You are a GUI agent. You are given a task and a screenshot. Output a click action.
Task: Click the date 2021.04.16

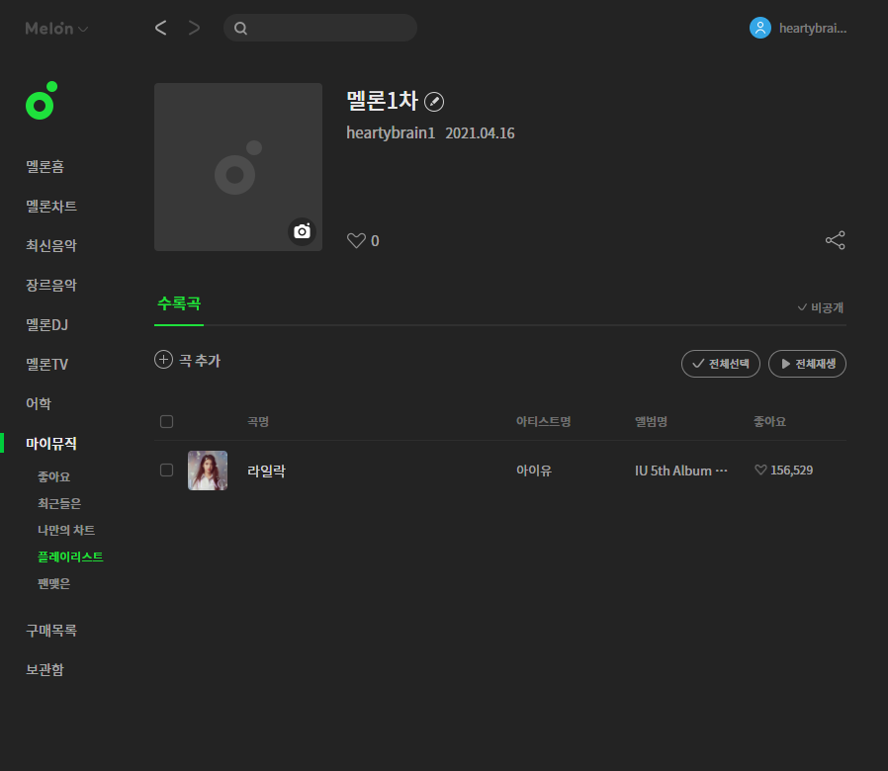click(x=481, y=133)
